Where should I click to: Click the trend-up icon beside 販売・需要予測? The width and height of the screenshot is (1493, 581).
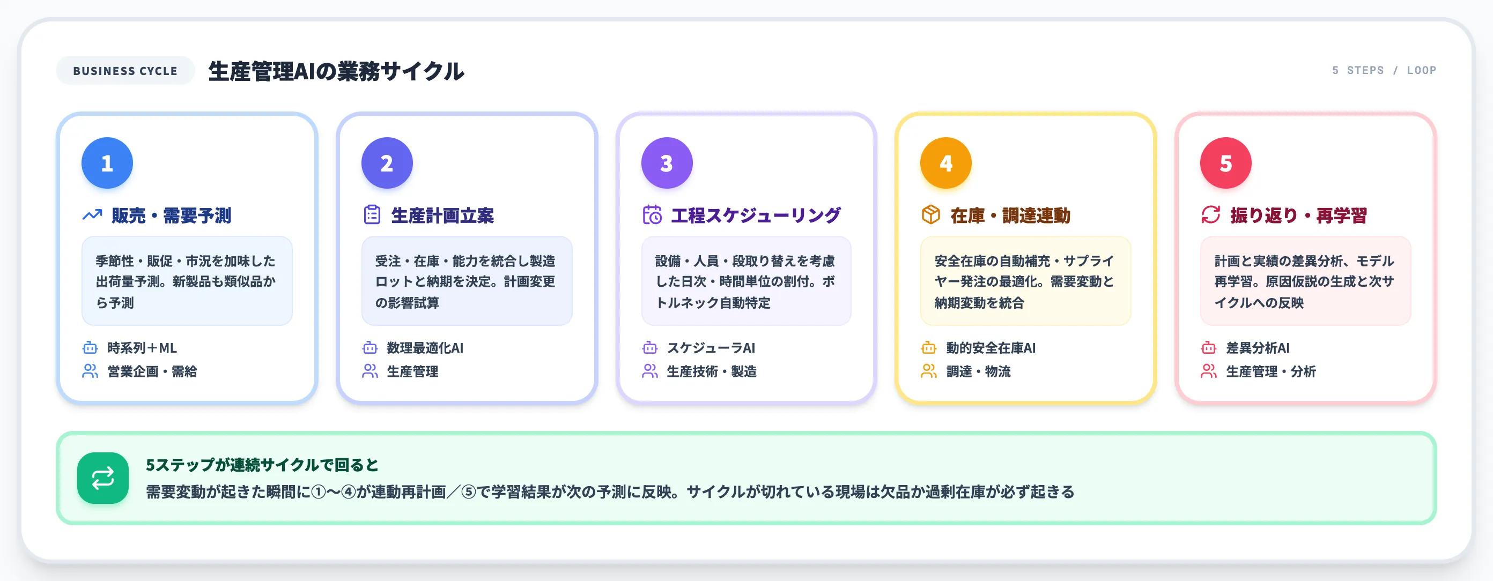(92, 215)
